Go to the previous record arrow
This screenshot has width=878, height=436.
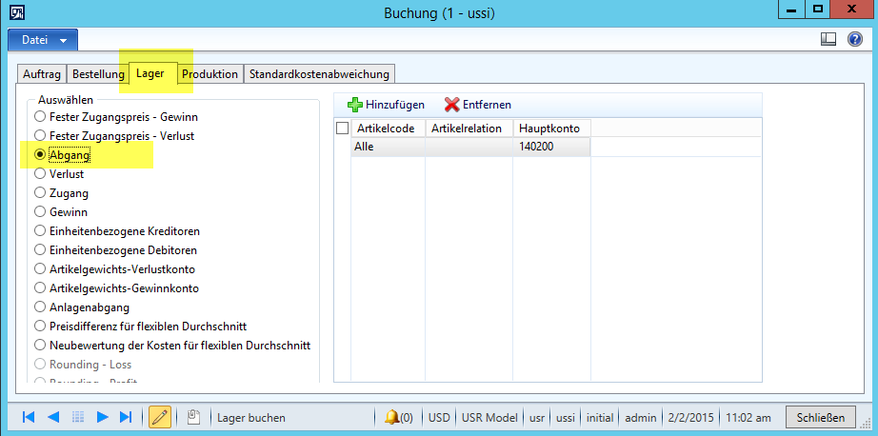[x=53, y=417]
